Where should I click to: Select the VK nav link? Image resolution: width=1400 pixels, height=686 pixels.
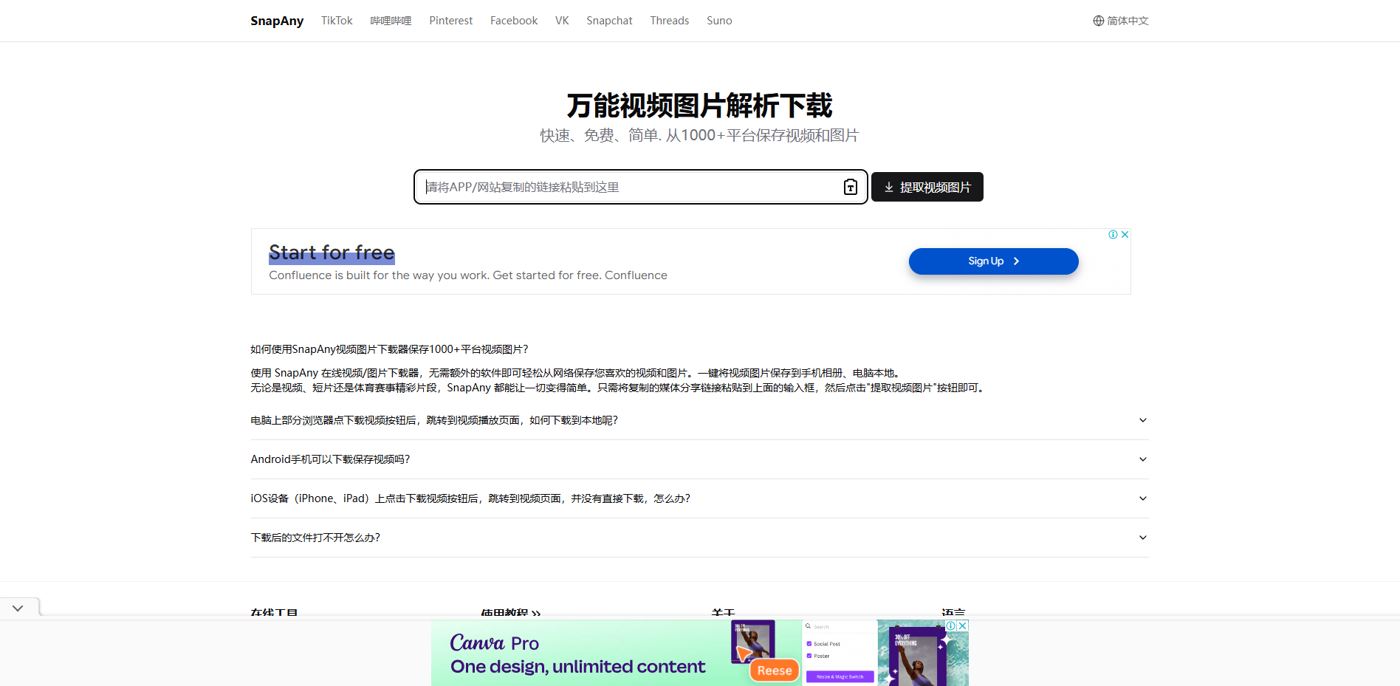click(562, 21)
